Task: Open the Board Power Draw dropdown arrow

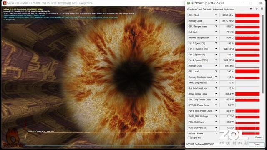Action: click(216, 94)
